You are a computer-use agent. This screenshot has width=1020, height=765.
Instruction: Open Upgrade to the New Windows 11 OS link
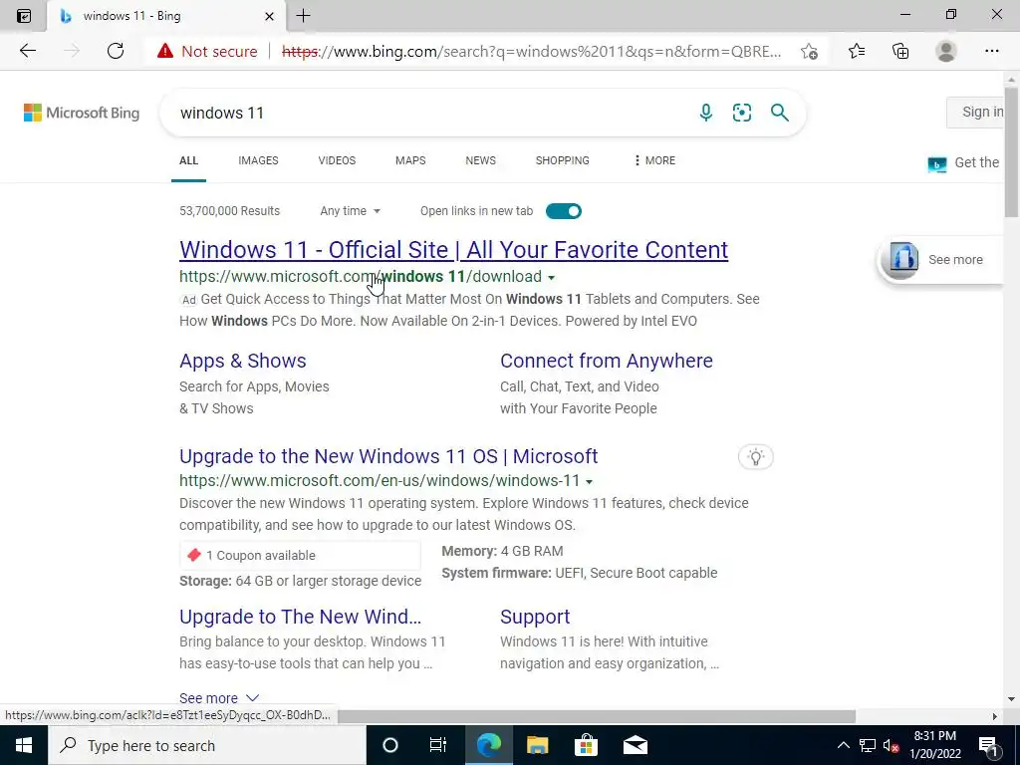click(x=388, y=456)
